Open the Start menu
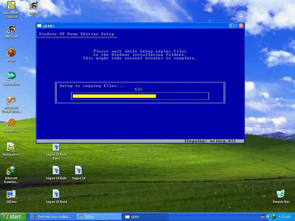295x221 pixels. [x=14, y=217]
